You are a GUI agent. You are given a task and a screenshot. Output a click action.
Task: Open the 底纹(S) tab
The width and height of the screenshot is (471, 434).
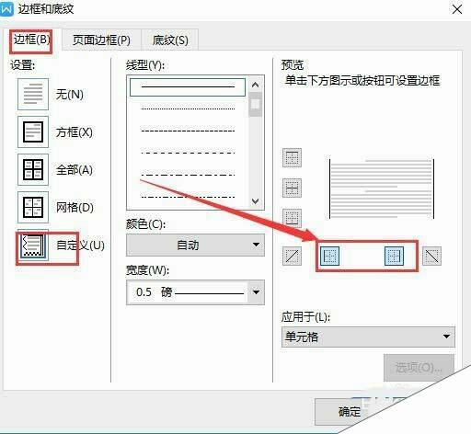tap(170, 40)
